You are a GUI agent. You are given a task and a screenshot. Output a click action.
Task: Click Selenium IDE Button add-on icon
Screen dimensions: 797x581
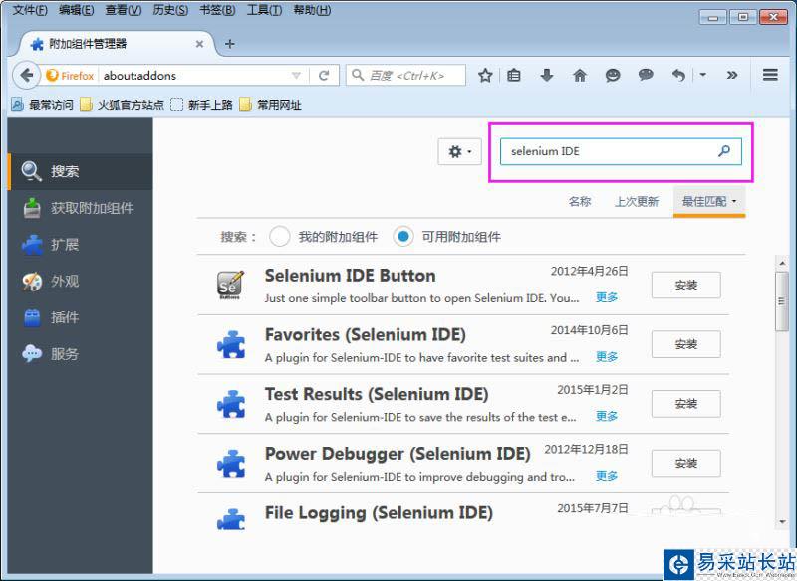tap(230, 285)
